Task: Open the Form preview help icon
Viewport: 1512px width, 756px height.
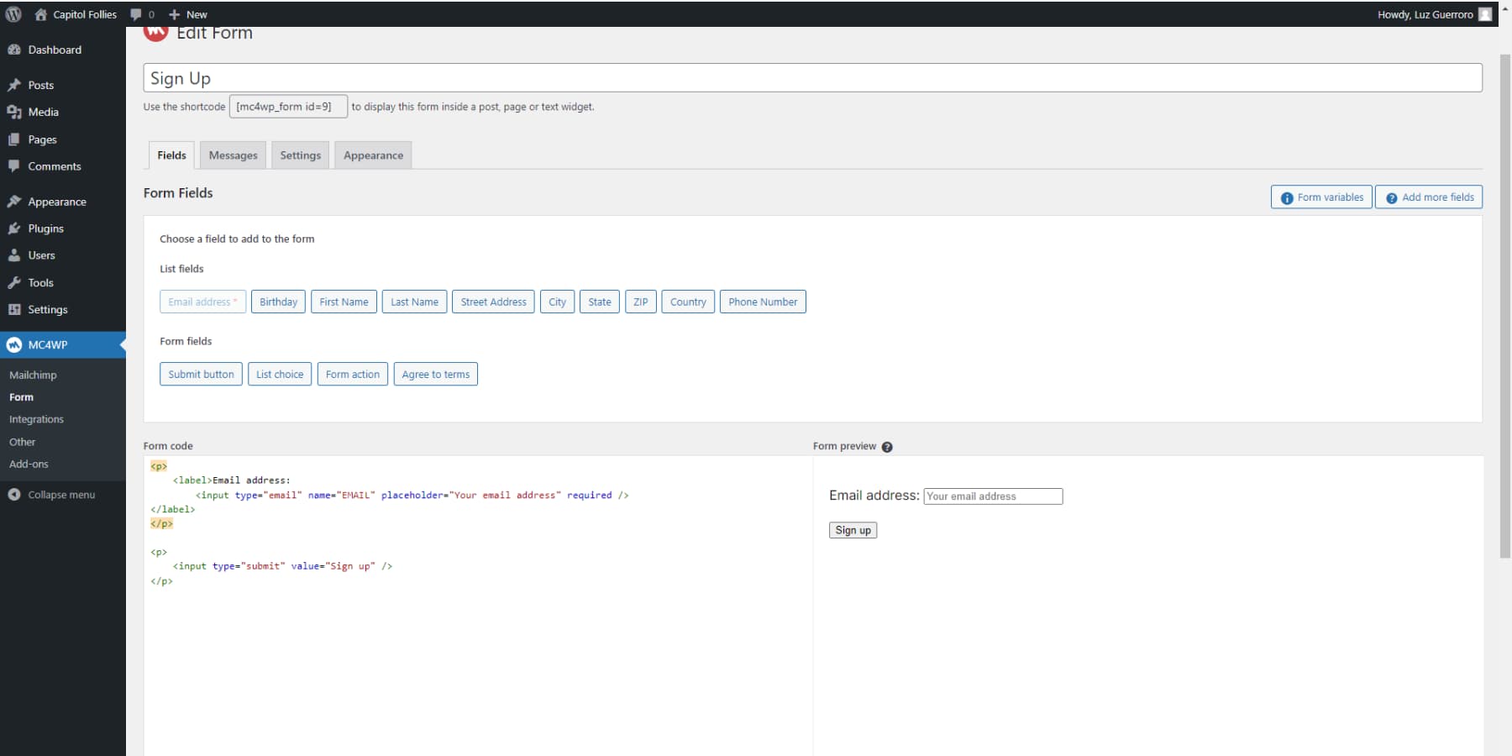Action: [888, 446]
